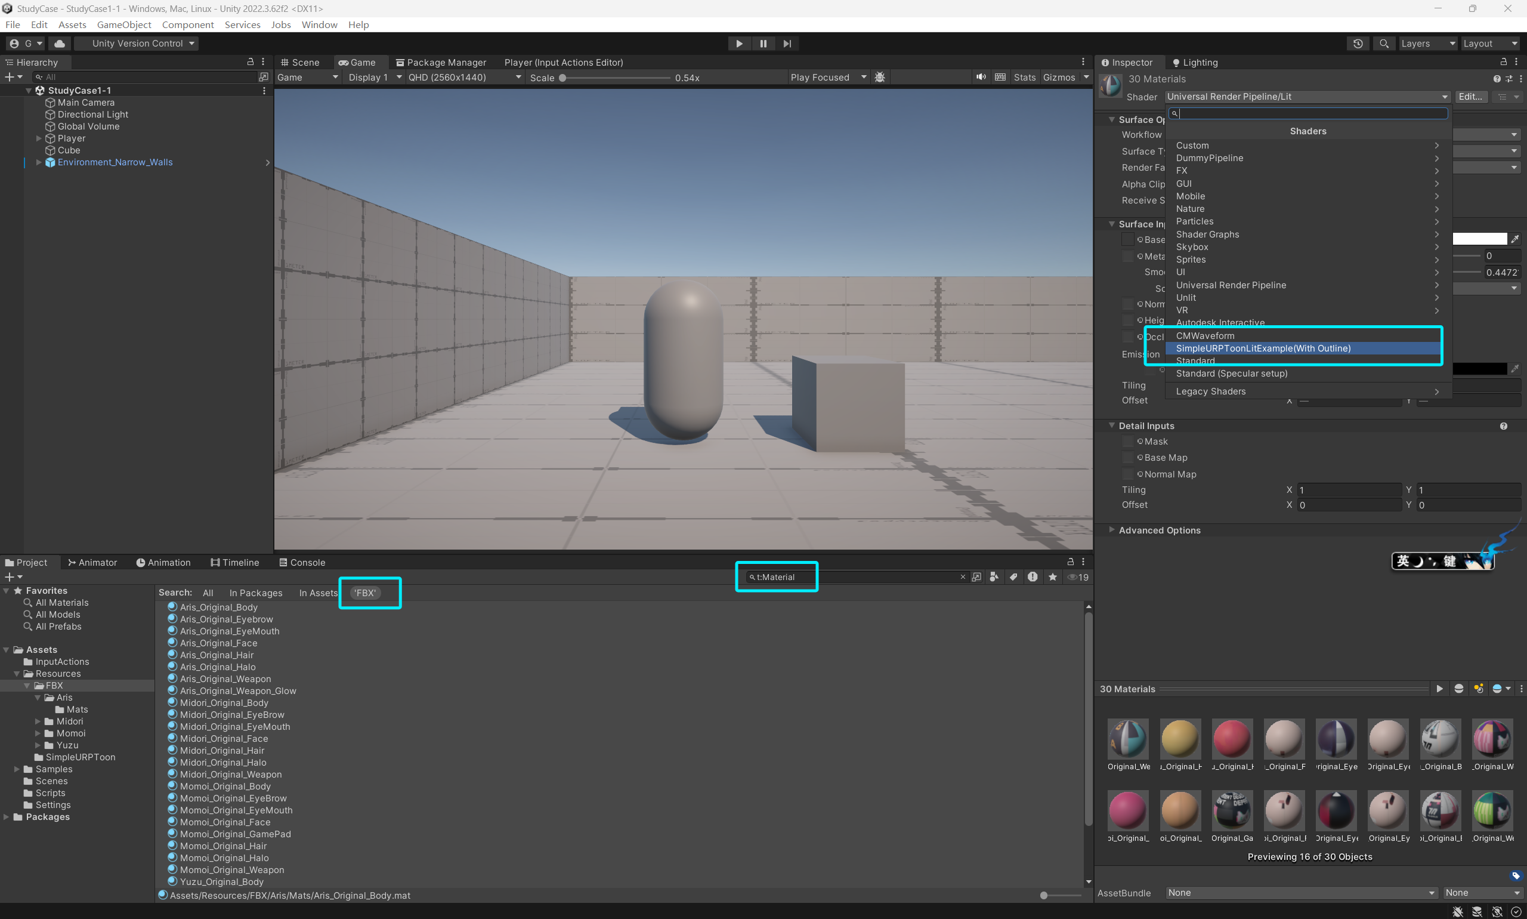Screen dimensions: 1527x919
Task: Click the Play button in the toolbar
Action: click(739, 44)
